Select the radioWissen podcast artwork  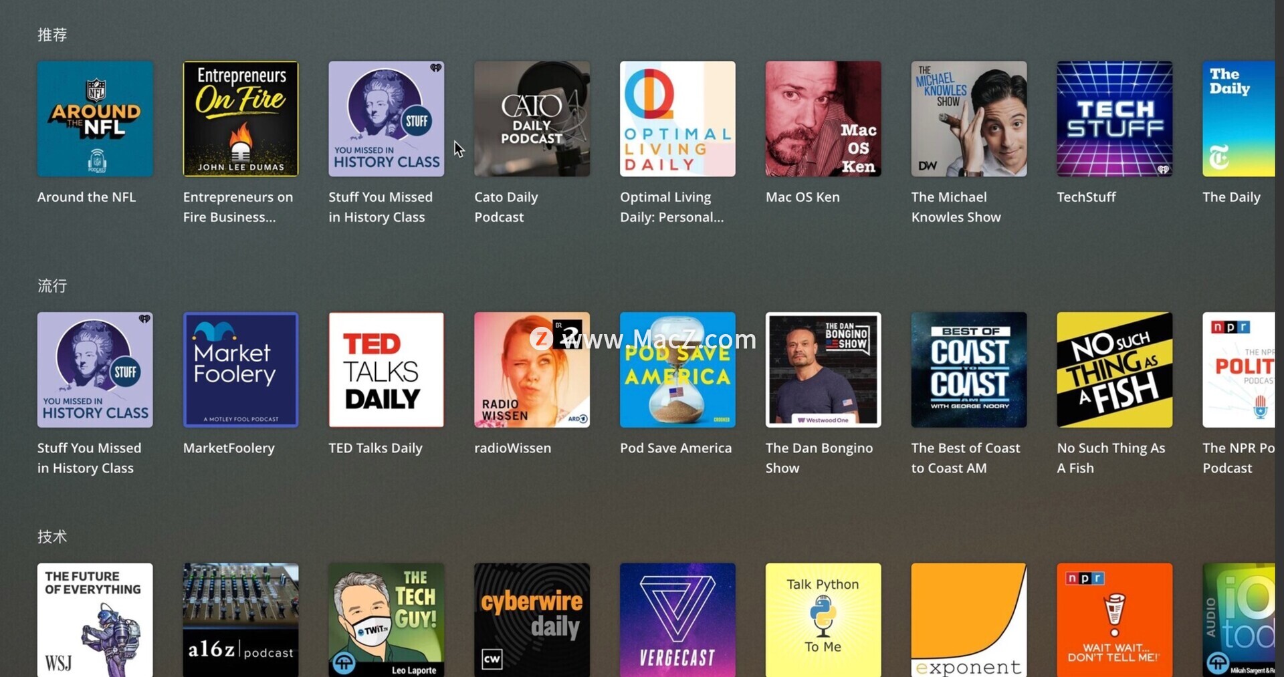532,370
